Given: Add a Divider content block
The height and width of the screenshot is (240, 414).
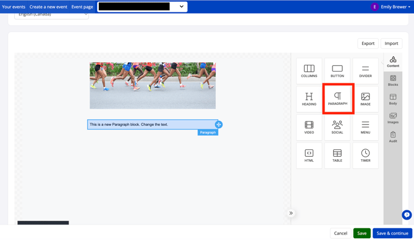Looking at the screenshot, I should pos(365,71).
